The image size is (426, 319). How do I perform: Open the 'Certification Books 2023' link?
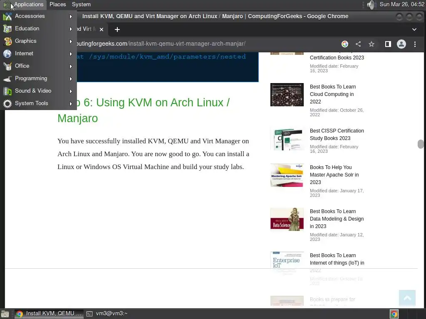[x=337, y=57]
